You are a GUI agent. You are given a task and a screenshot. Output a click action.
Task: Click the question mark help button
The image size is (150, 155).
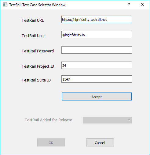(x=129, y=5)
